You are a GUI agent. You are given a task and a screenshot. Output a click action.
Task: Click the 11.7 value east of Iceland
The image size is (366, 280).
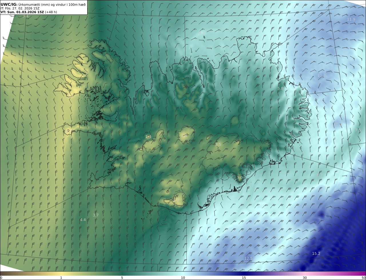pyautogui.click(x=321, y=75)
